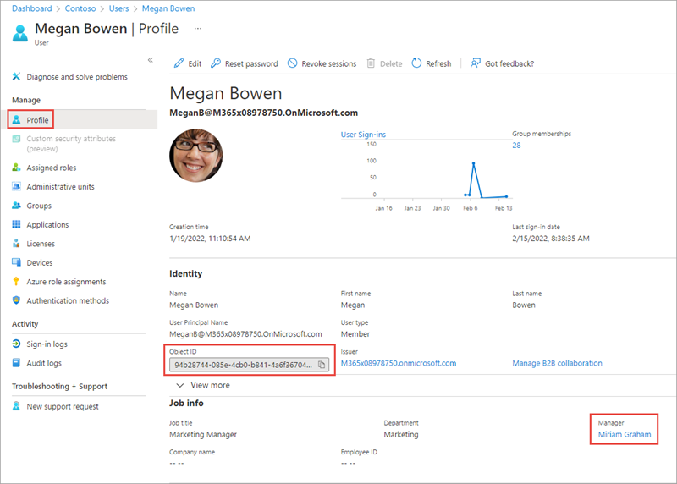The width and height of the screenshot is (677, 484).
Task: Open Audit logs under Activity
Action: [44, 363]
